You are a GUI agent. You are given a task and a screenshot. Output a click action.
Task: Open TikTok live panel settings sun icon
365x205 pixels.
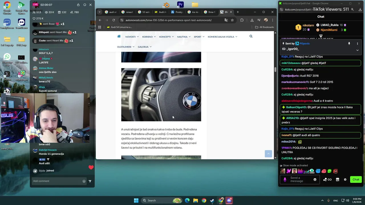(85, 5)
